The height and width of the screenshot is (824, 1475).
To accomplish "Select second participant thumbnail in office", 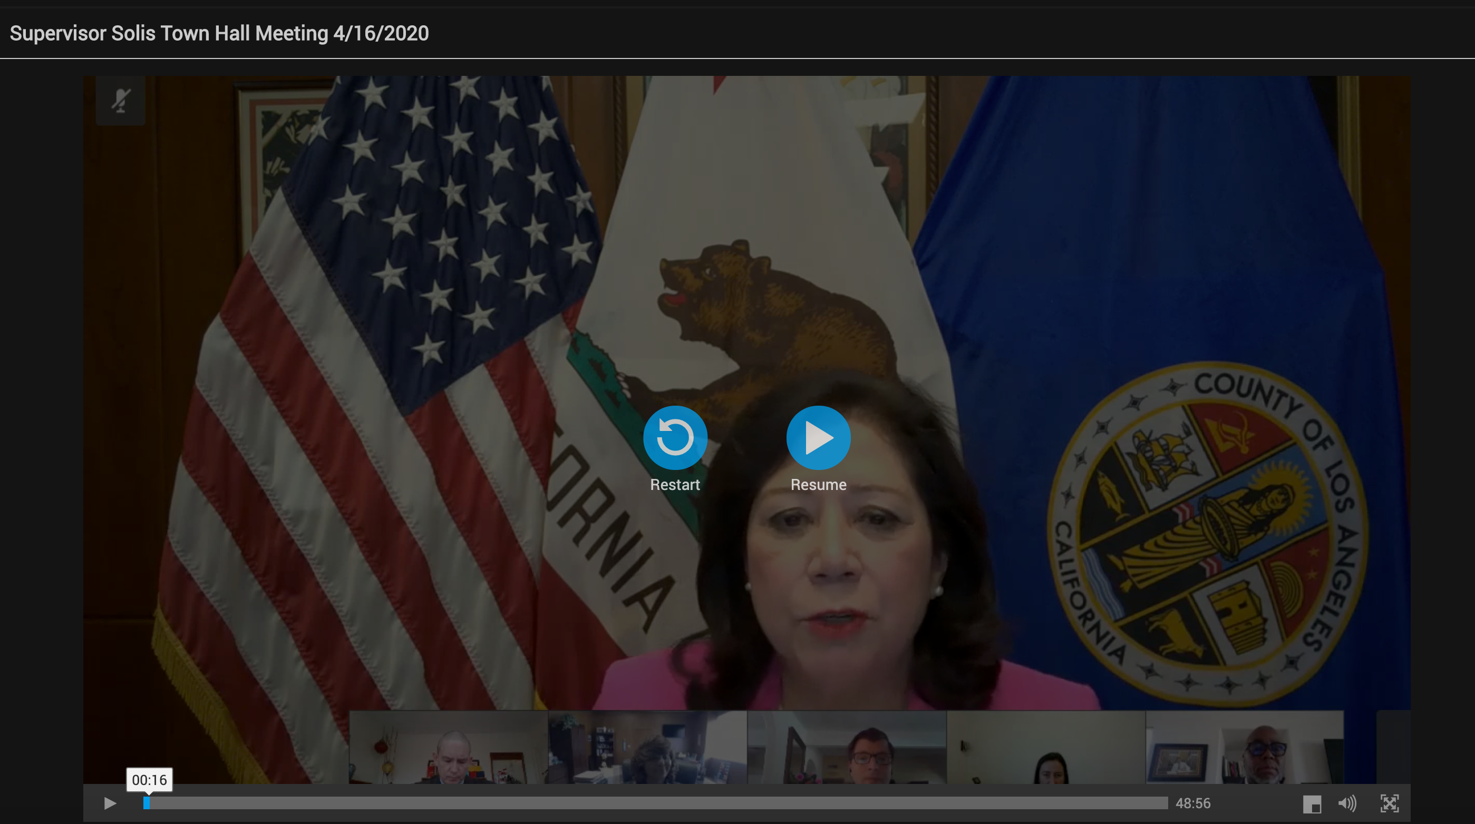I will pos(647,747).
